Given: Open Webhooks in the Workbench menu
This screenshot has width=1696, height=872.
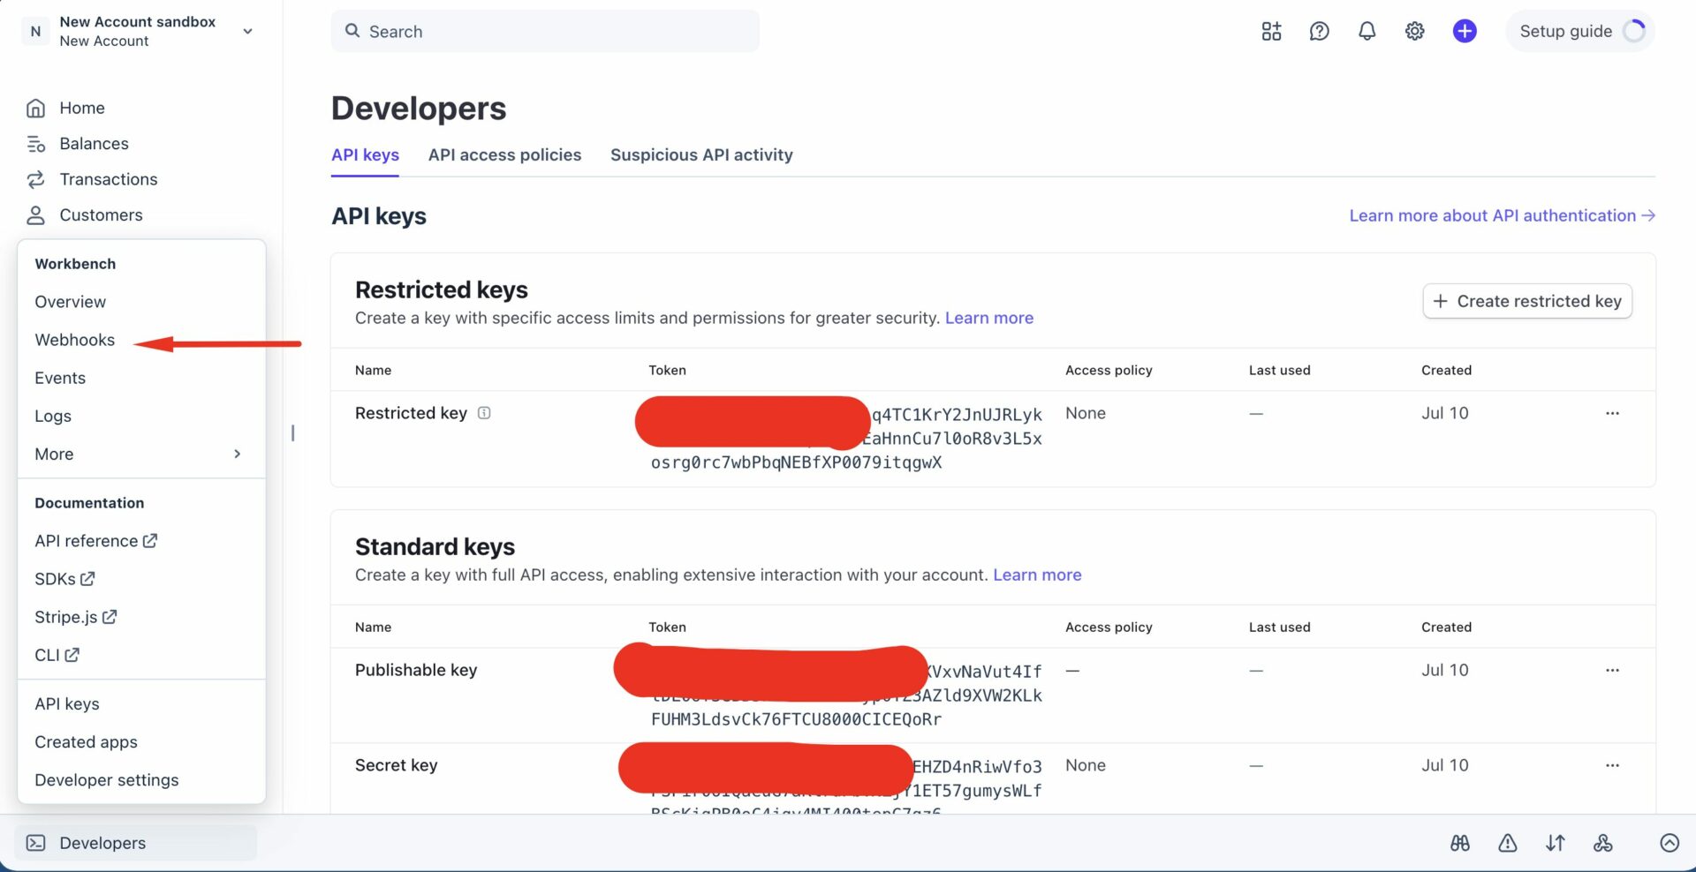Looking at the screenshot, I should tap(74, 340).
